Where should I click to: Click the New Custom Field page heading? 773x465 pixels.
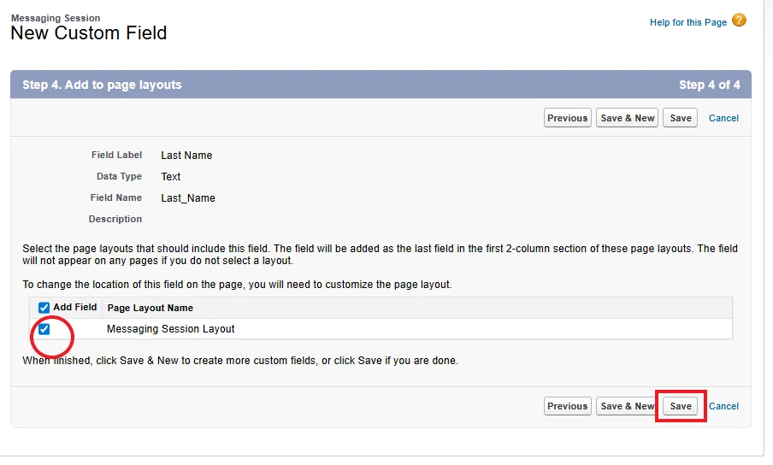pos(89,33)
